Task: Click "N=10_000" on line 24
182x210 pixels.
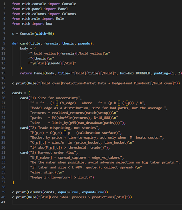Action: 102,118
